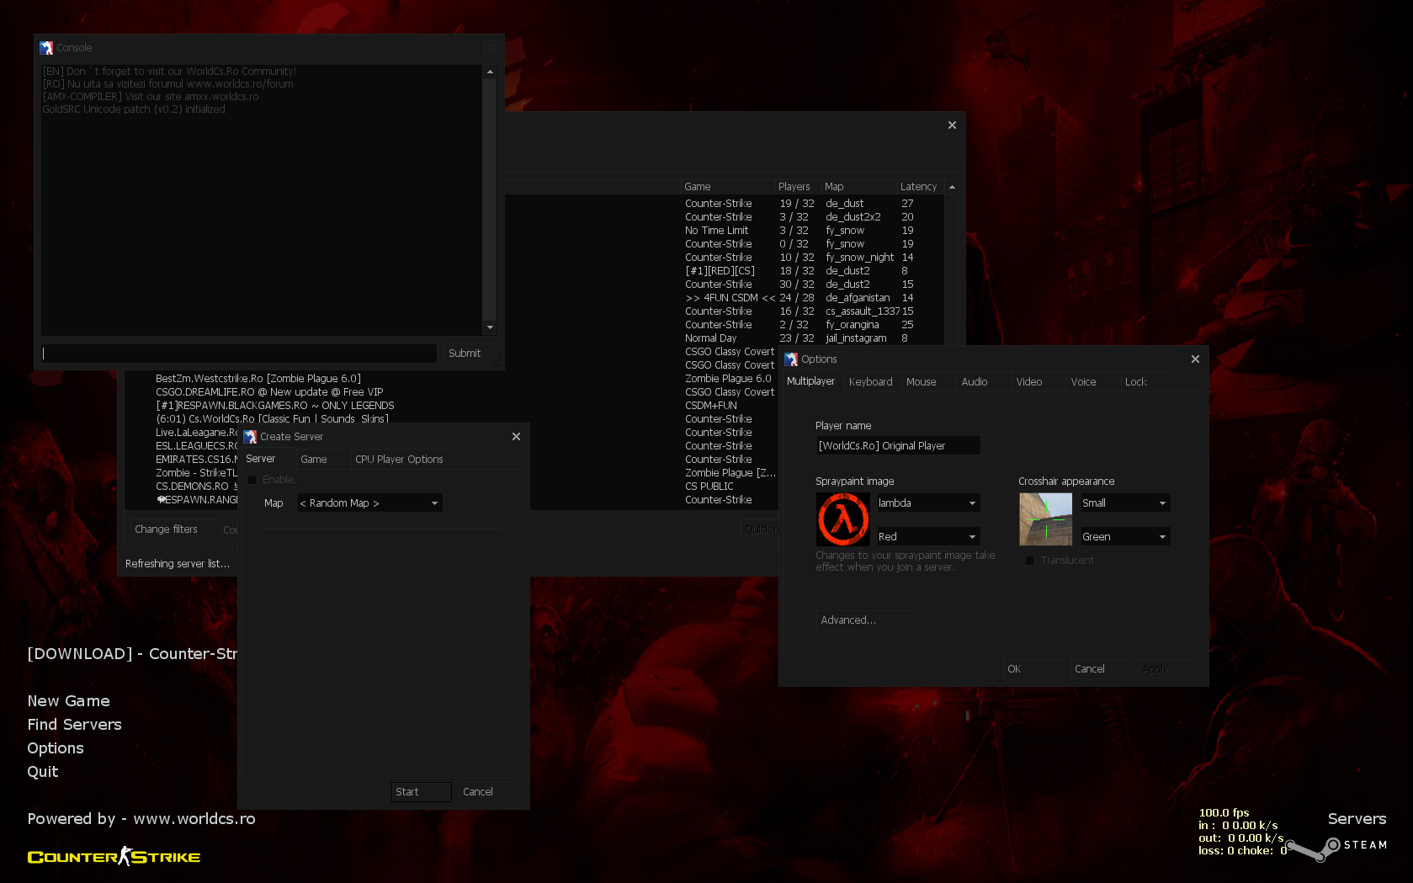
Task: Toggle the Translucent crosshair checkbox
Action: coord(1029,561)
